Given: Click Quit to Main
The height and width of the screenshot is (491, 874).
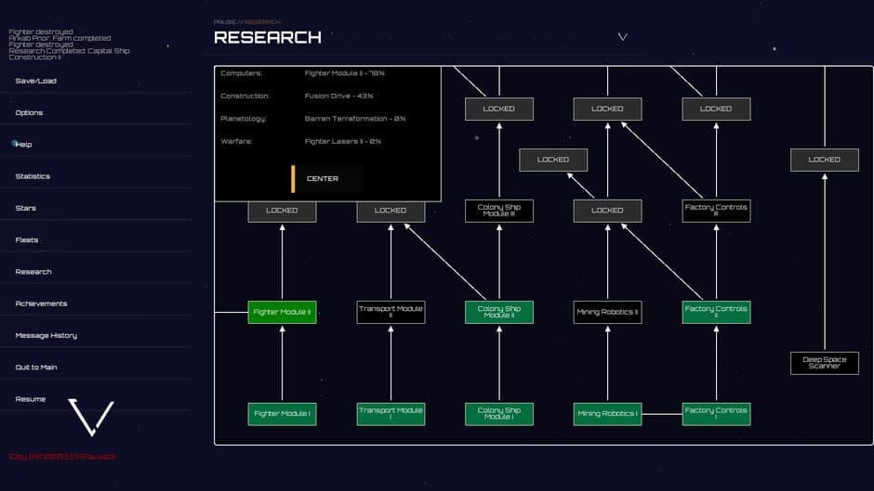Looking at the screenshot, I should click(x=36, y=368).
